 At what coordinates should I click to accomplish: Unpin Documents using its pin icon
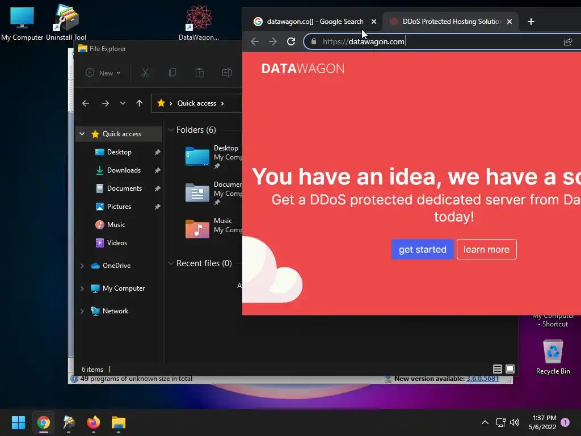[158, 188]
